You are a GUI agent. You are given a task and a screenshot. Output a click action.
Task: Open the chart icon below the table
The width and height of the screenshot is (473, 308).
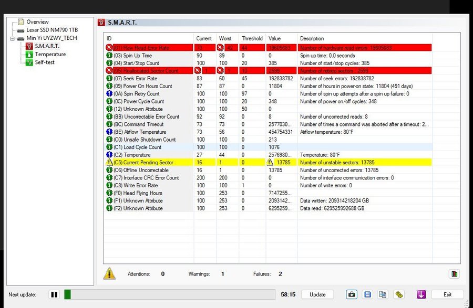[x=454, y=273]
